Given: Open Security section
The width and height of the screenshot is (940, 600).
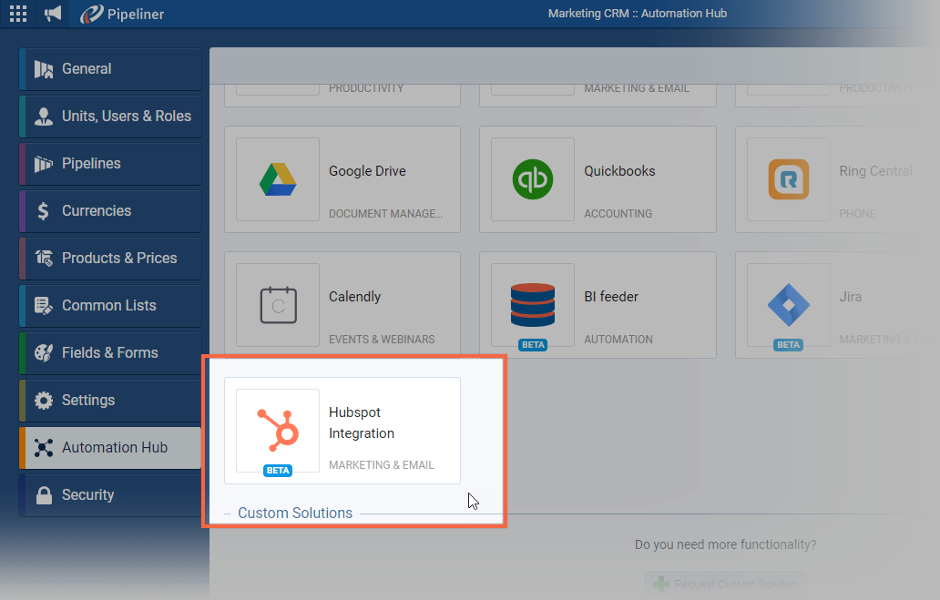Looking at the screenshot, I should coord(110,495).
